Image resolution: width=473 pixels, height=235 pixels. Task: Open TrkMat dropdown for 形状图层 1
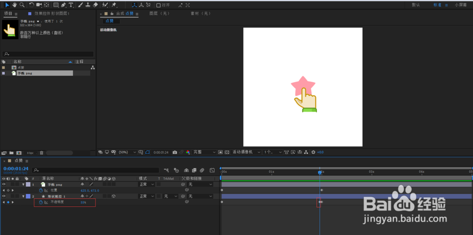(x=170, y=196)
